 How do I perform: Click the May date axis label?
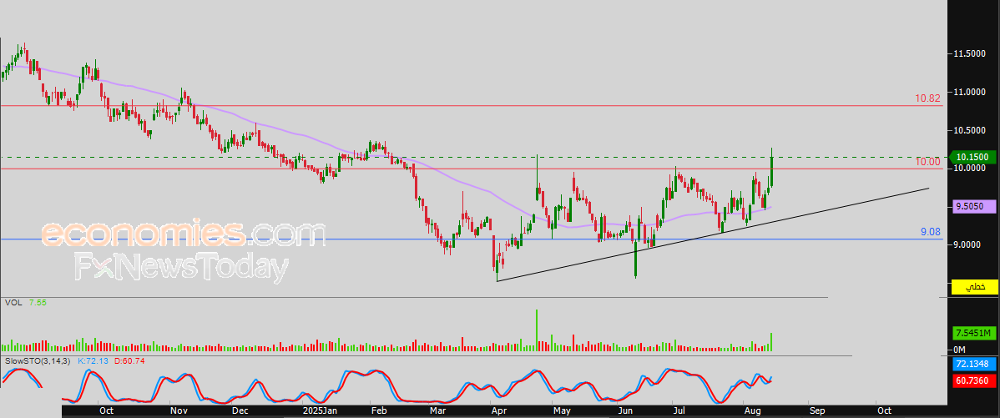(562, 411)
